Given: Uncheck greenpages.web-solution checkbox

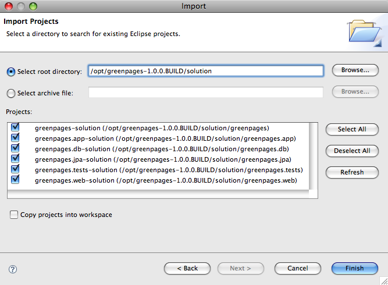Looking at the screenshot, I should pyautogui.click(x=15, y=180).
